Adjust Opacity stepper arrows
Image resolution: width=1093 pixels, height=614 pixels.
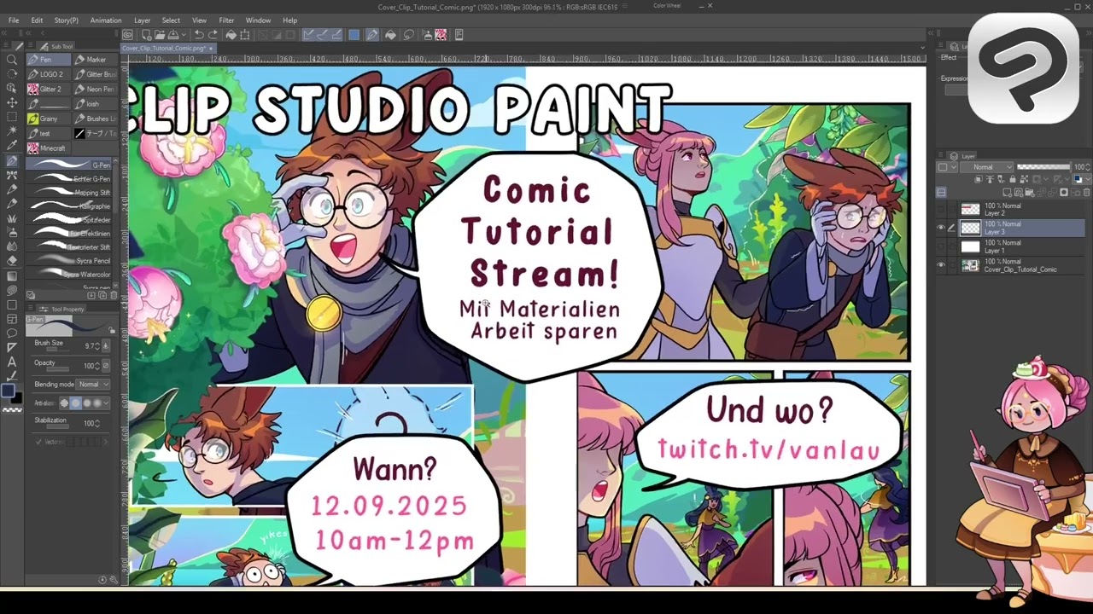[96, 365]
